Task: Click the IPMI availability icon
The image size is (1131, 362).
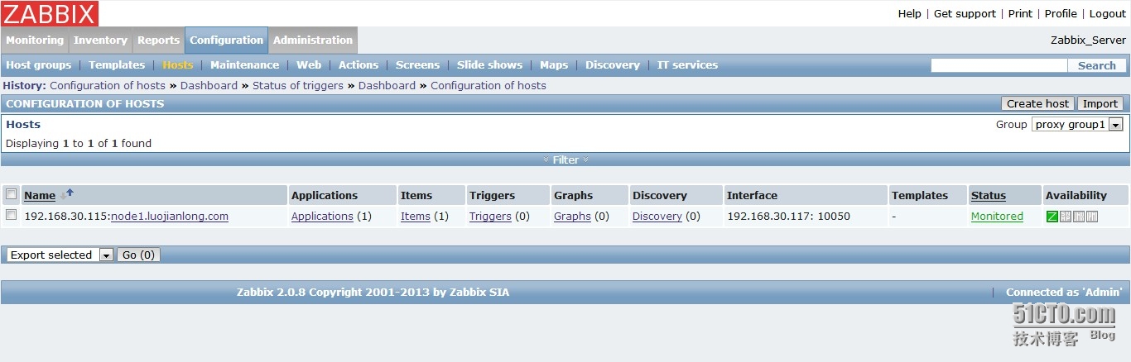Action: point(1092,217)
